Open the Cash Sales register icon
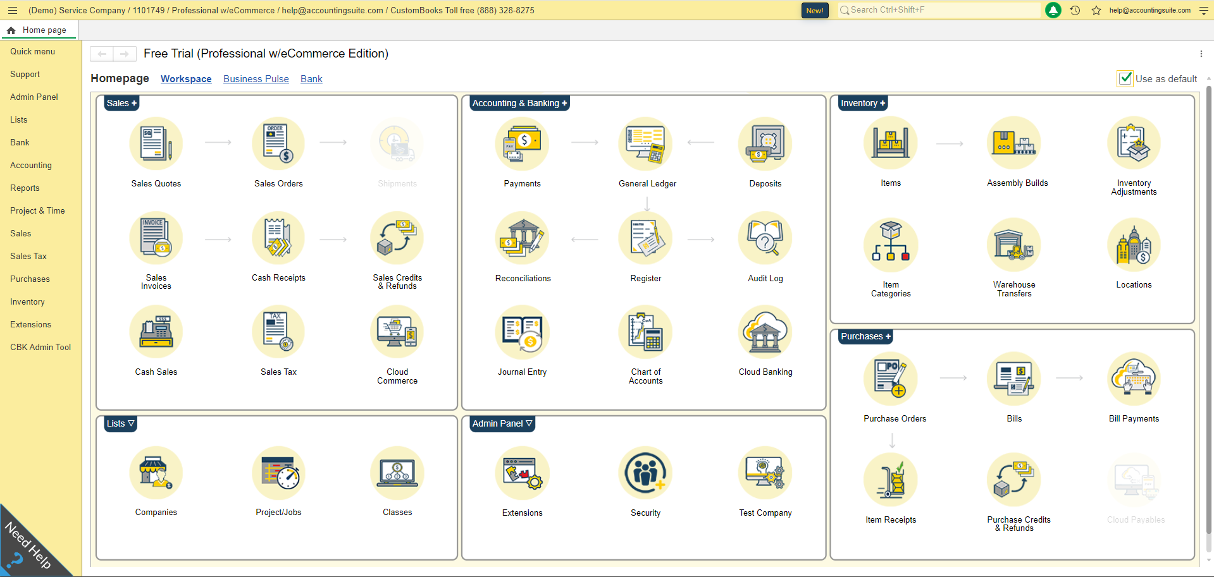Image resolution: width=1214 pixels, height=577 pixels. tap(156, 332)
